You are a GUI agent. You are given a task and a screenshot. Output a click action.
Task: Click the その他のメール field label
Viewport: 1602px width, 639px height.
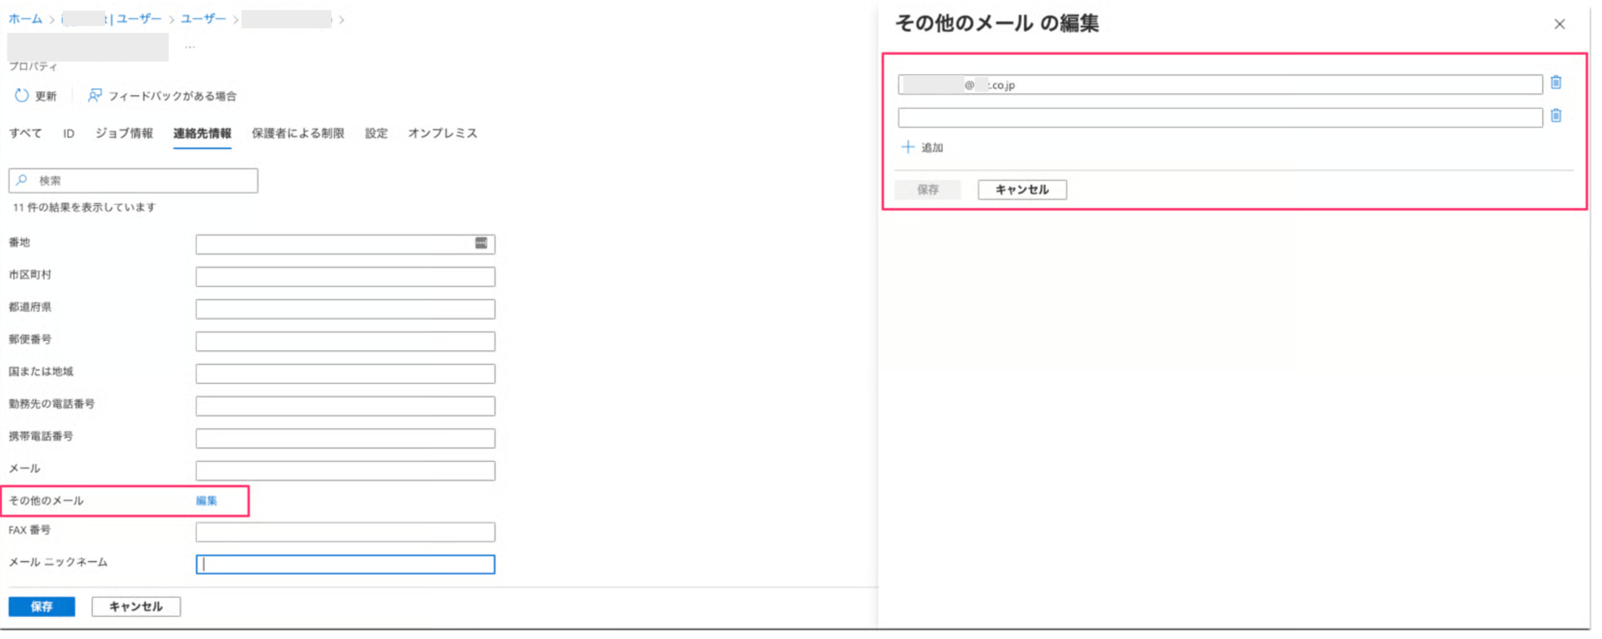click(x=46, y=502)
